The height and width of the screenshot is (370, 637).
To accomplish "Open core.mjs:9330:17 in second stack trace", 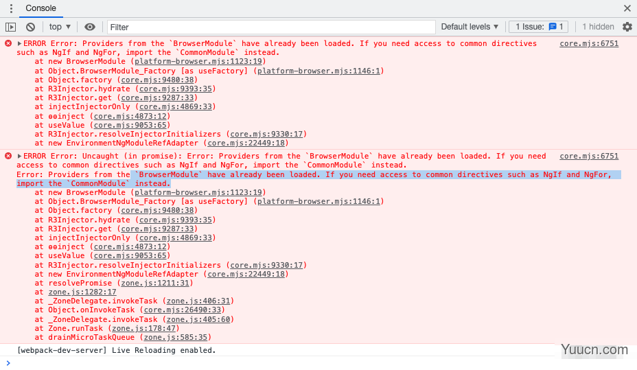I will click(266, 265).
